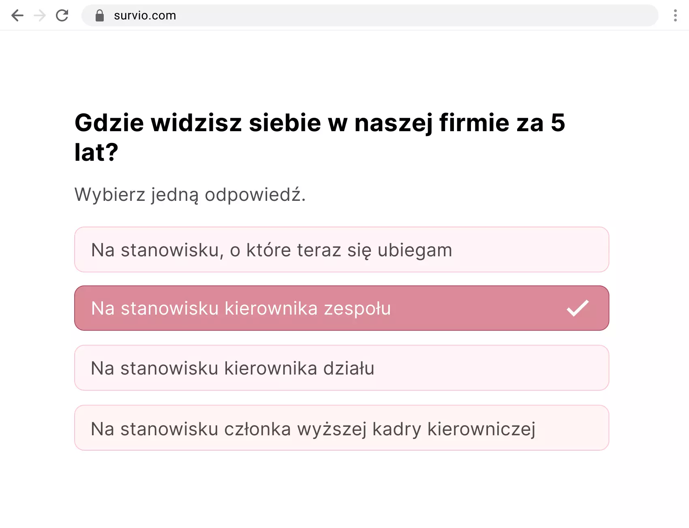
Task: Click the 'Wybierz jedną odpowiedź' instruction text
Action: click(190, 194)
